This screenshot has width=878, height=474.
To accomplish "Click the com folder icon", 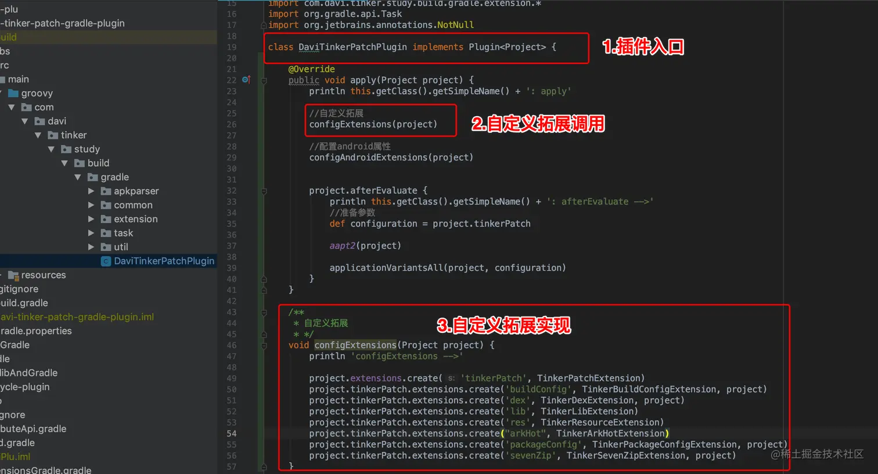I will click(26, 107).
